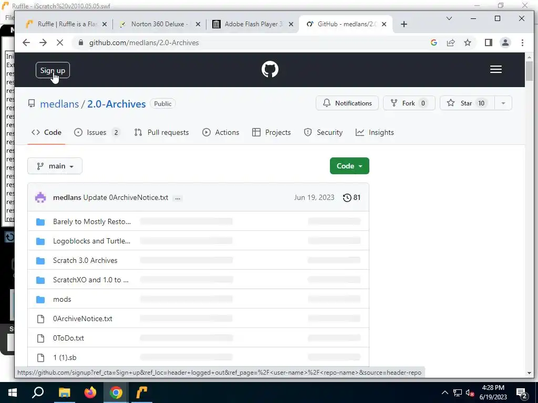Image resolution: width=538 pixels, height=403 pixels.
Task: Open the Barely to Mostly Resto... folder
Action: (x=91, y=222)
